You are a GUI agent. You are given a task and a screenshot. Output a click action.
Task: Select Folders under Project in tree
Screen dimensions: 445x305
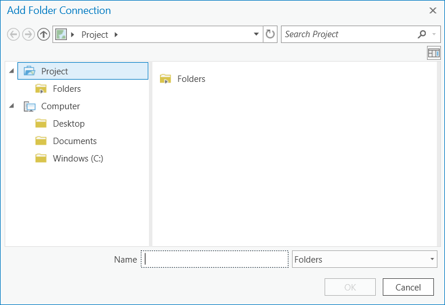[x=66, y=89]
